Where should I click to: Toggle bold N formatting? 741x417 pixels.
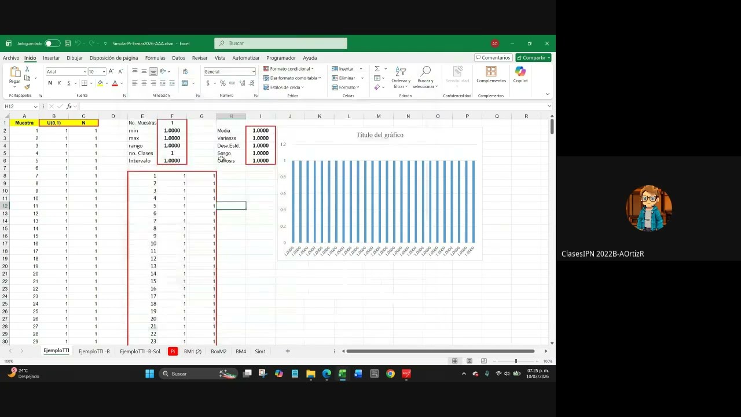coord(50,83)
